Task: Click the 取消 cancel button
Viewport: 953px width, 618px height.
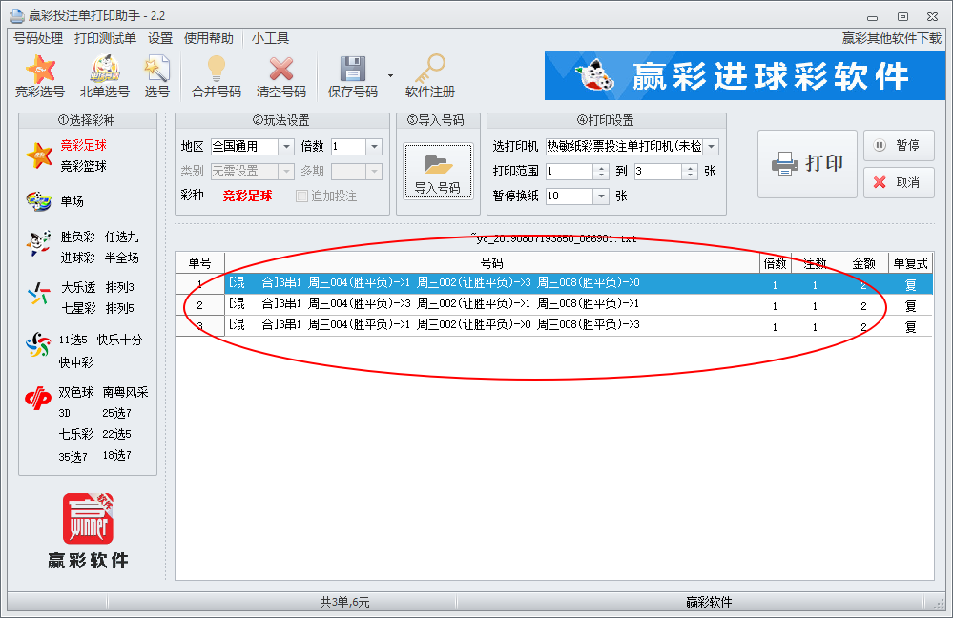Action: [899, 182]
